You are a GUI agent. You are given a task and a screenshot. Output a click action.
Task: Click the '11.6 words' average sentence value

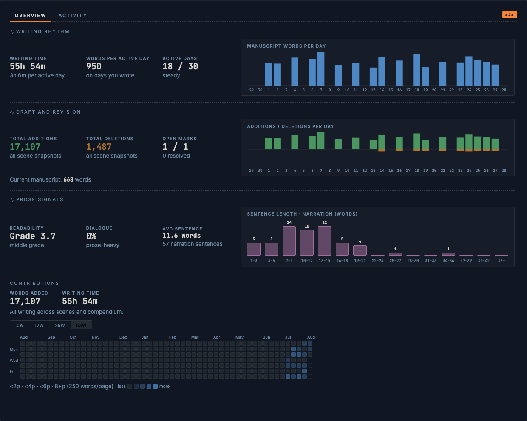pyautogui.click(x=181, y=236)
